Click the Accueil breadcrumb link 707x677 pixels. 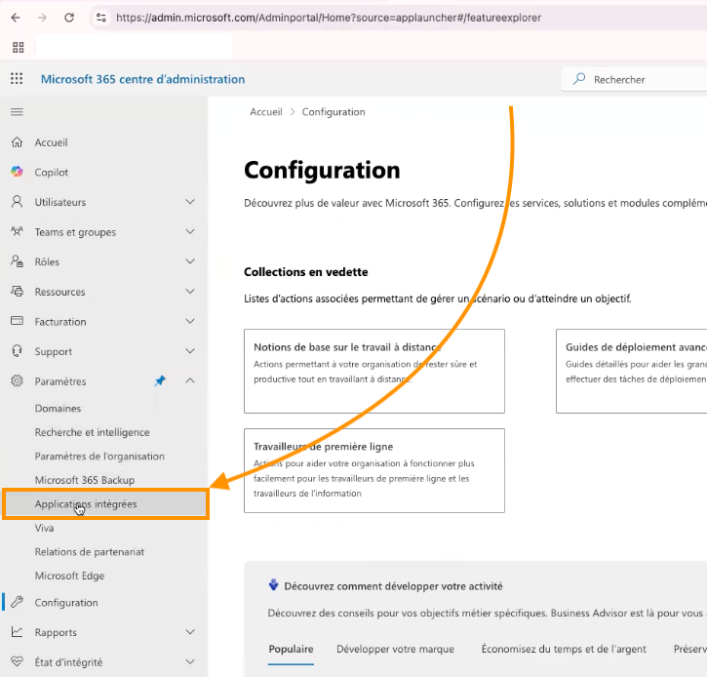pos(265,112)
